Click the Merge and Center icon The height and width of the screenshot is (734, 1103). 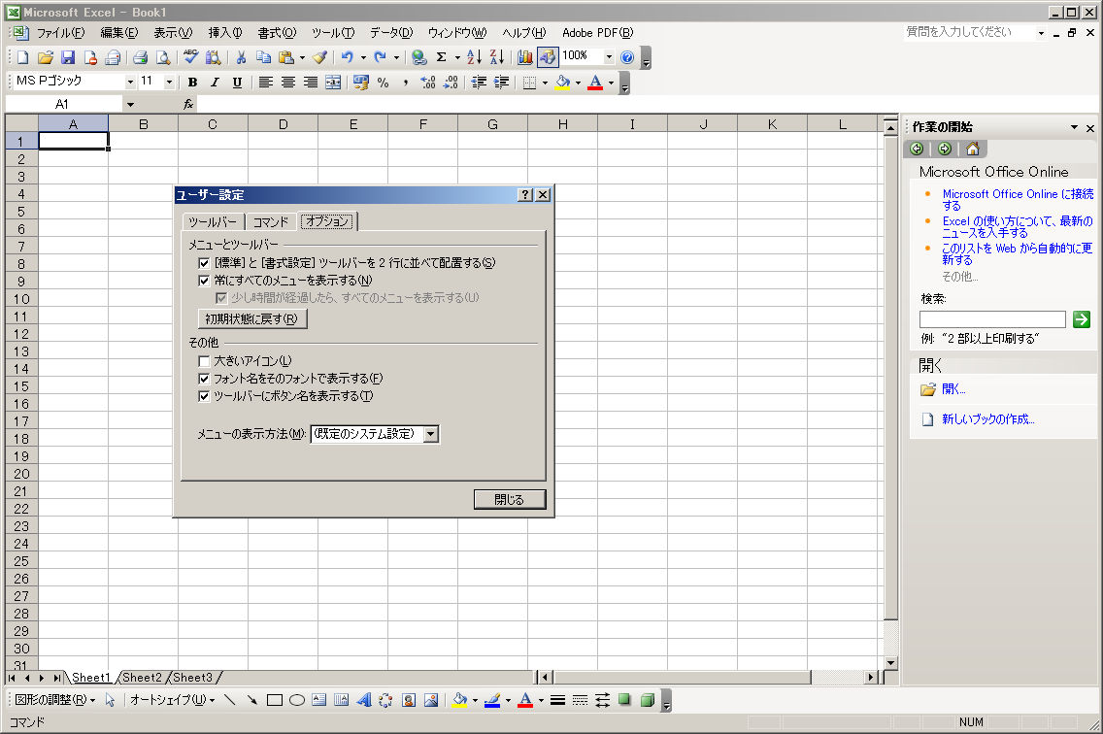tap(333, 83)
